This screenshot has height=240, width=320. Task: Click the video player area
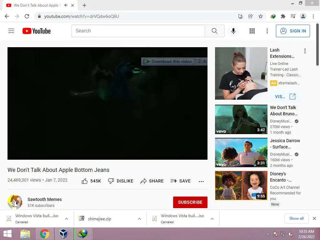point(107,103)
